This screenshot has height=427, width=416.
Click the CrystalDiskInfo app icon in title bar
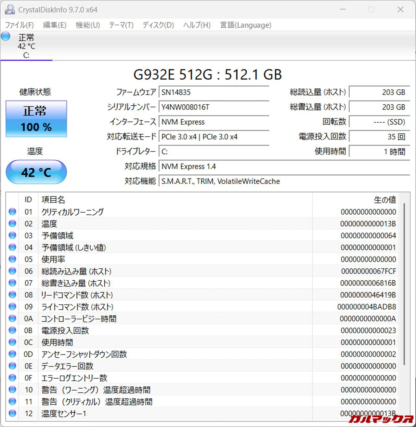pyautogui.click(x=9, y=10)
